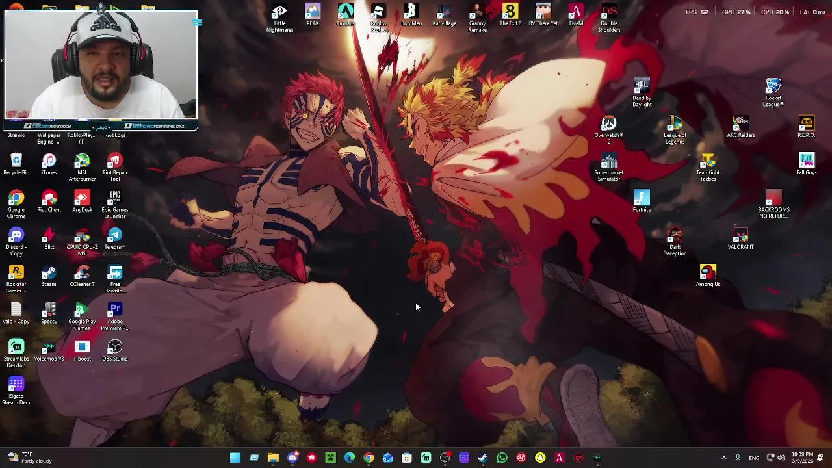
Task: Select the Granny Remake icon
Action: pyautogui.click(x=477, y=18)
